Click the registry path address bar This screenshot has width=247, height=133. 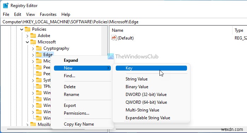click(x=123, y=22)
